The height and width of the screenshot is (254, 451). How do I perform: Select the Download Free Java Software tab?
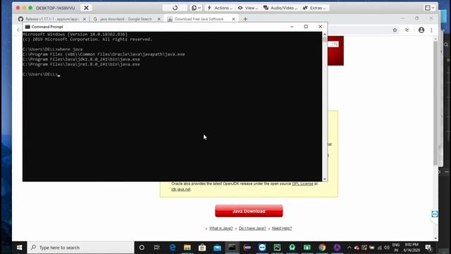click(199, 19)
